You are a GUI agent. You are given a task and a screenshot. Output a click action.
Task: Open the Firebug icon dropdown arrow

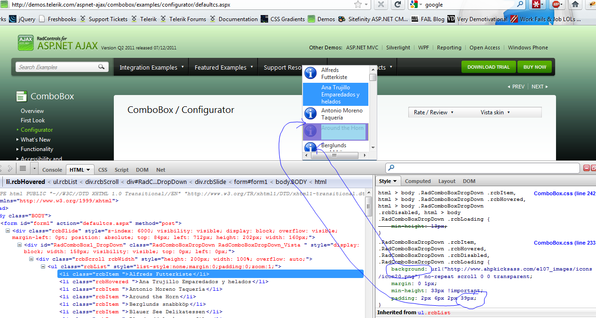click(x=35, y=168)
